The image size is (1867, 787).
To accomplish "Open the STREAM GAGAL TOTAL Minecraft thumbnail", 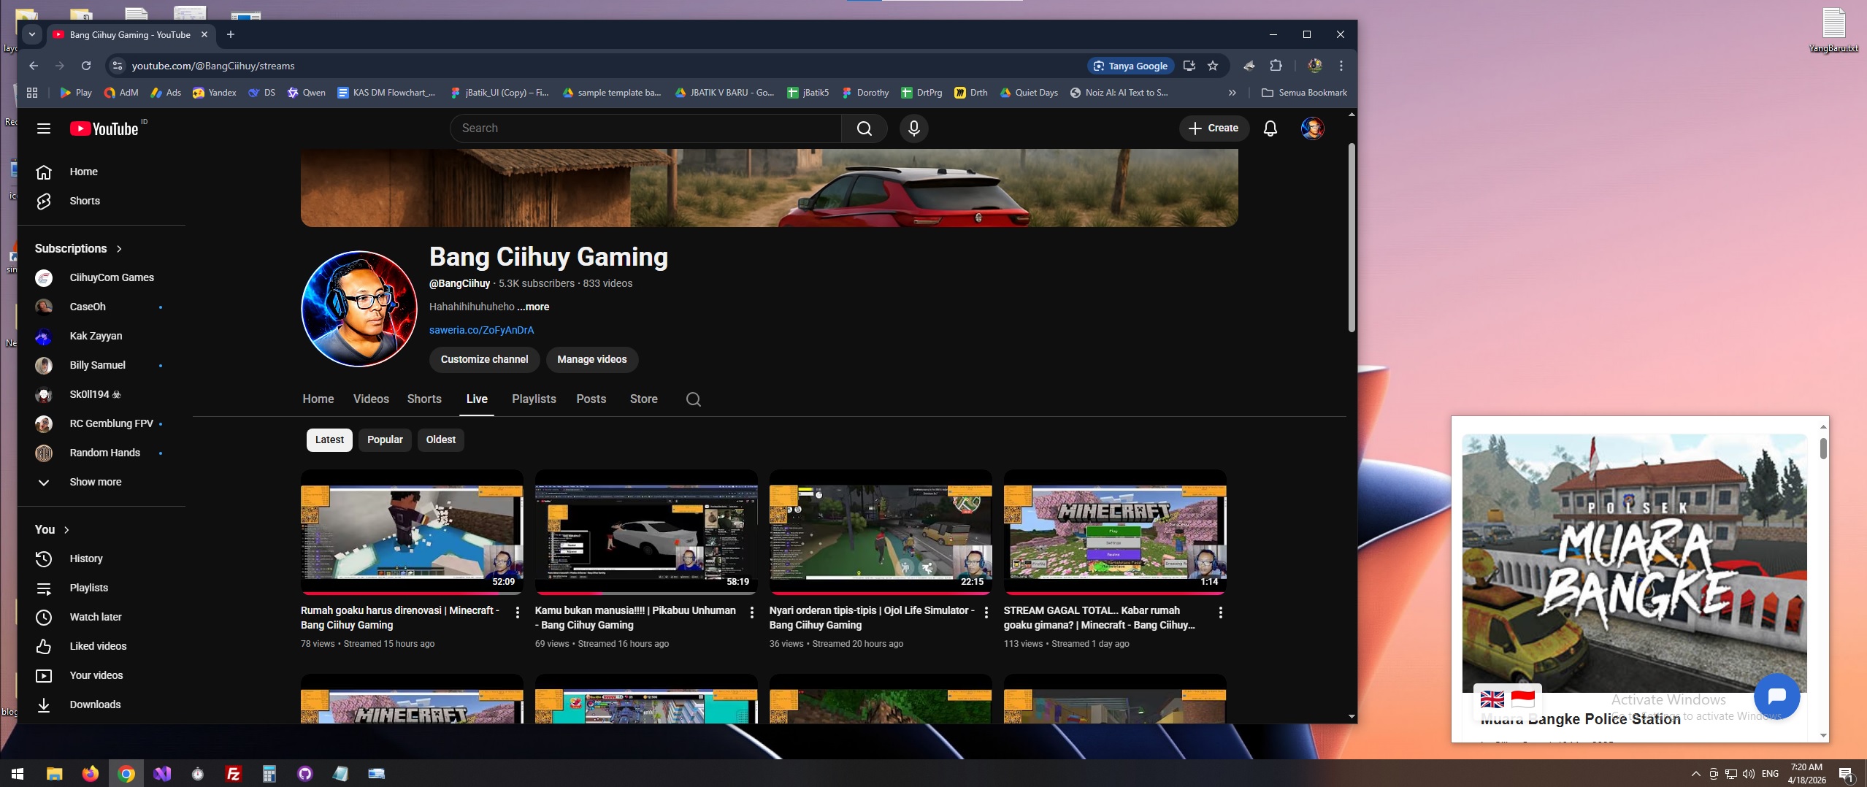I will click(1115, 533).
